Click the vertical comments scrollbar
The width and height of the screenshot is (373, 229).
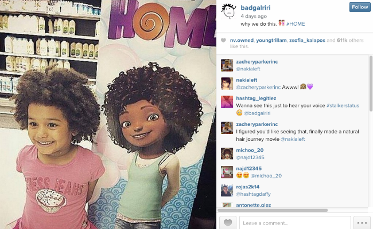coord(371,83)
